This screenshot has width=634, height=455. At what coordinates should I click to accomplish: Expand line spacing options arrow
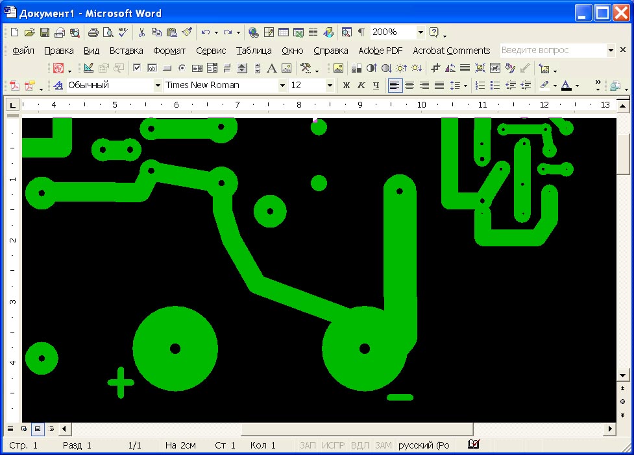click(466, 85)
